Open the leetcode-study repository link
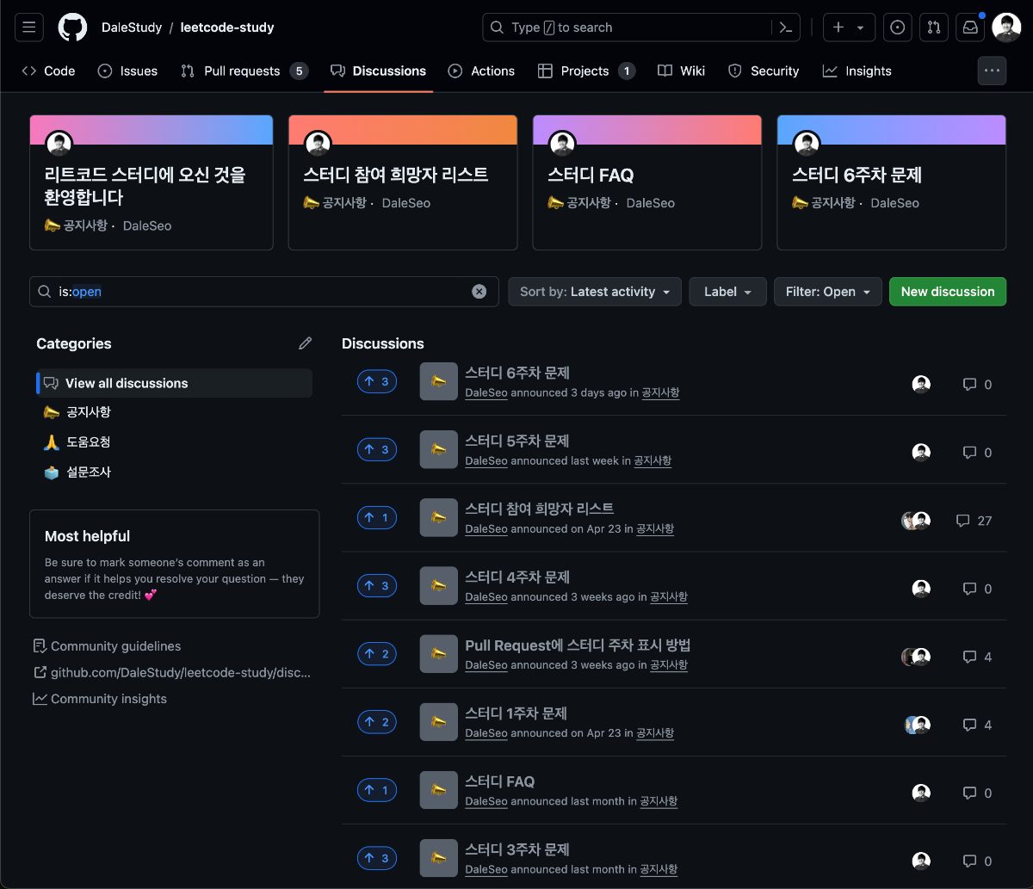Viewport: 1033px width, 889px height. [x=227, y=28]
